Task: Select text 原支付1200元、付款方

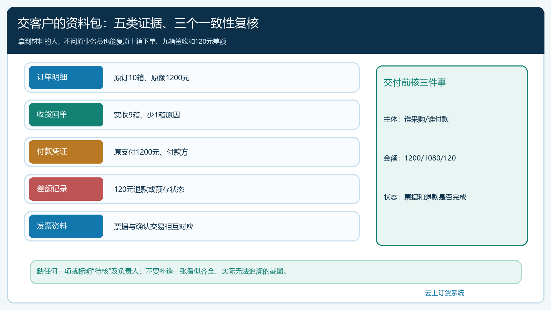Action: (x=151, y=152)
